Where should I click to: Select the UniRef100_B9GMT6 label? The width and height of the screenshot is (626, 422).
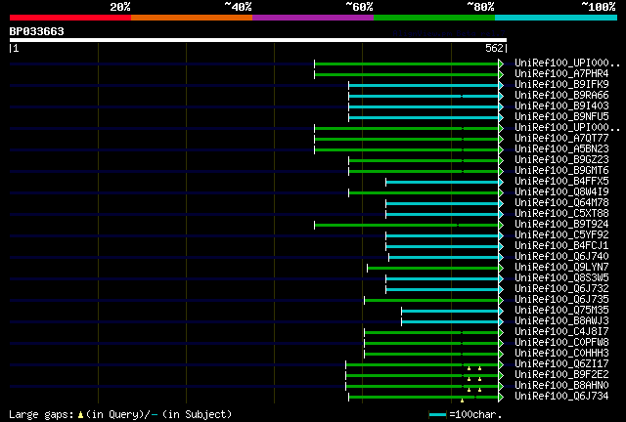[x=561, y=171]
